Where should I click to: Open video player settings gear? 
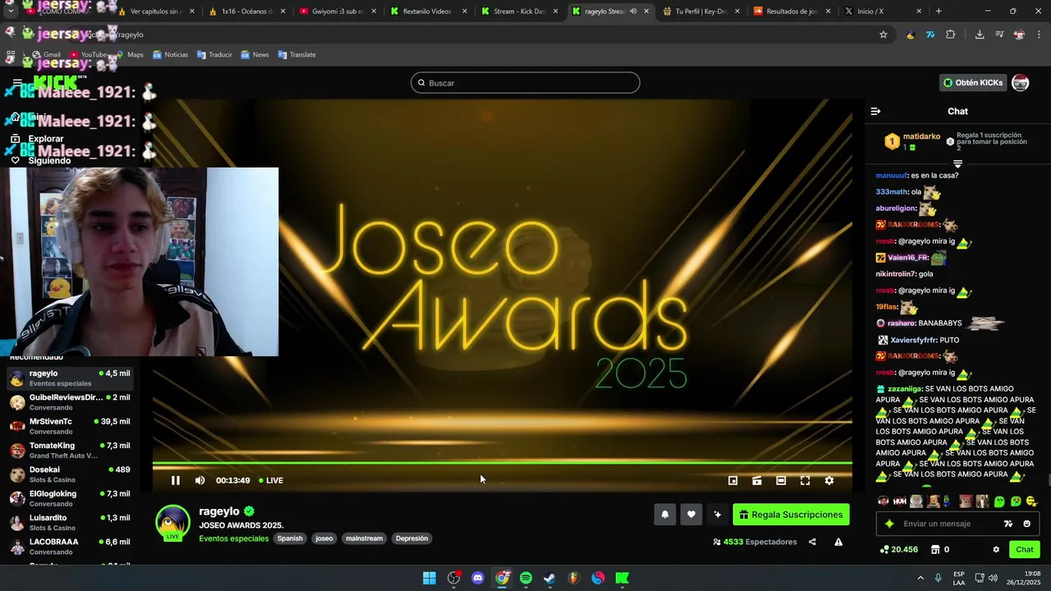coord(829,480)
